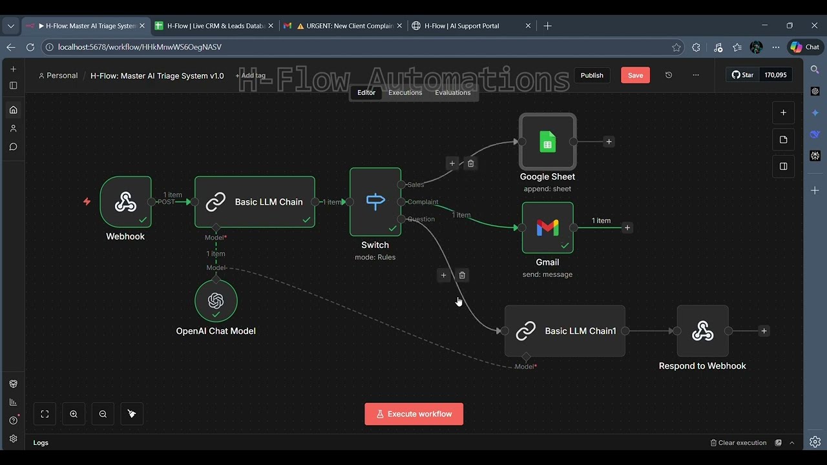The height and width of the screenshot is (465, 827).
Task: Delete the Sales connection with trash icon
Action: [x=470, y=163]
